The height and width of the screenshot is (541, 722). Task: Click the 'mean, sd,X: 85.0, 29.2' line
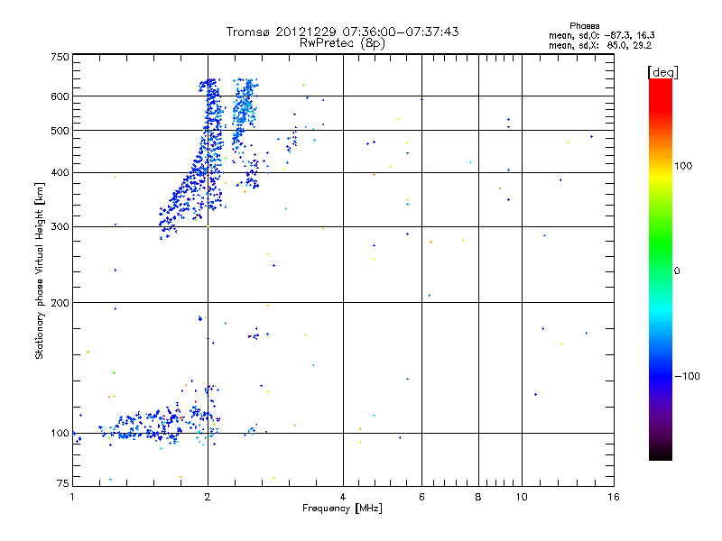600,46
